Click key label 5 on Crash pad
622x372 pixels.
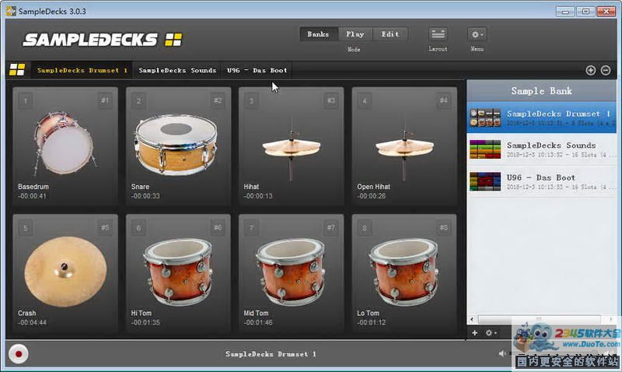click(x=26, y=228)
